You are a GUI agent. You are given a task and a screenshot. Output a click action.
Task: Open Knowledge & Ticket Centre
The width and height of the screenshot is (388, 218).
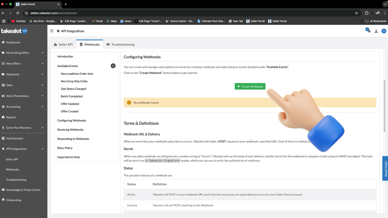pos(23,190)
